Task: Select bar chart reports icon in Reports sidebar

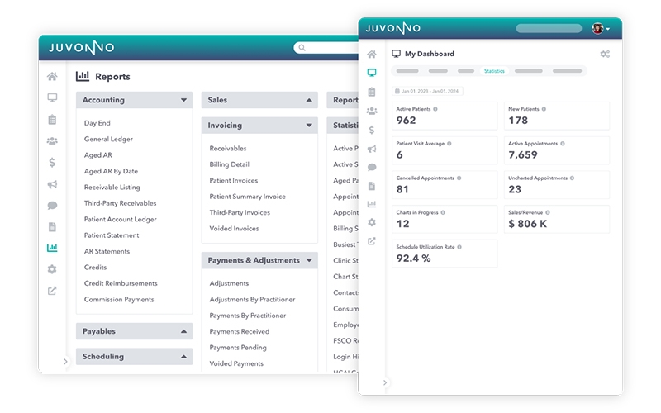Action: 52,248
